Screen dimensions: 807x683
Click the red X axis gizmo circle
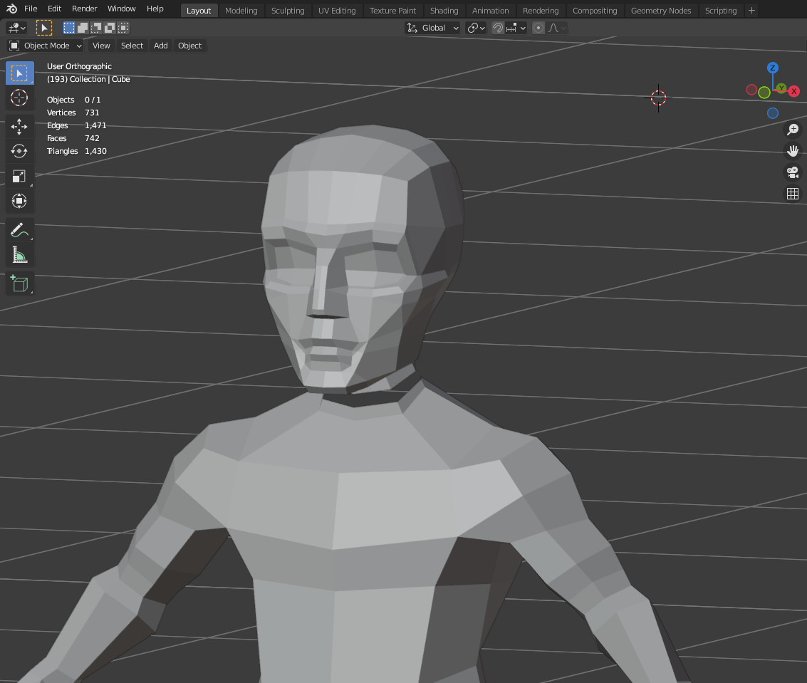pos(793,90)
